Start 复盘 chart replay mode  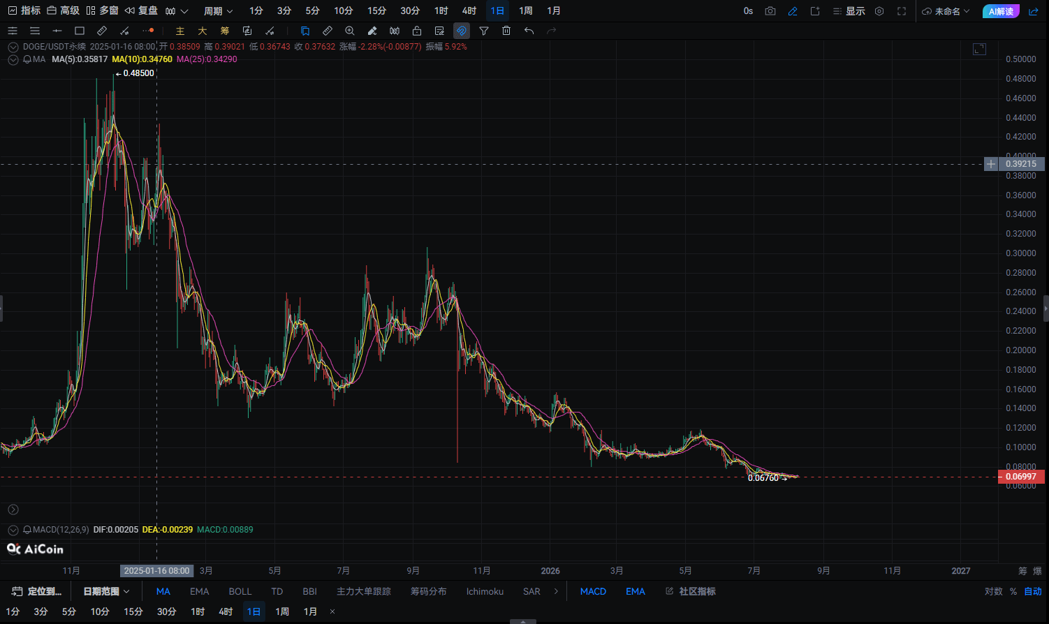(141, 10)
